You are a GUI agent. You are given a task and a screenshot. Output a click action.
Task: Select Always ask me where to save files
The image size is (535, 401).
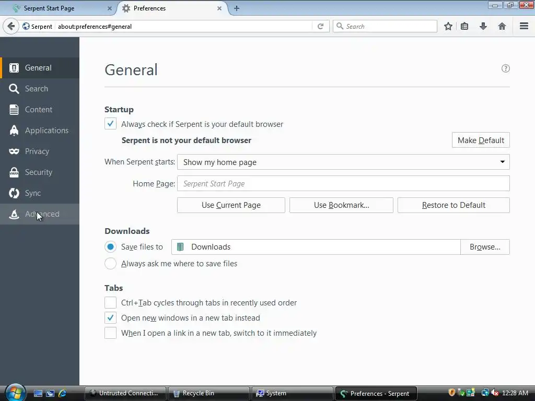tap(111, 263)
